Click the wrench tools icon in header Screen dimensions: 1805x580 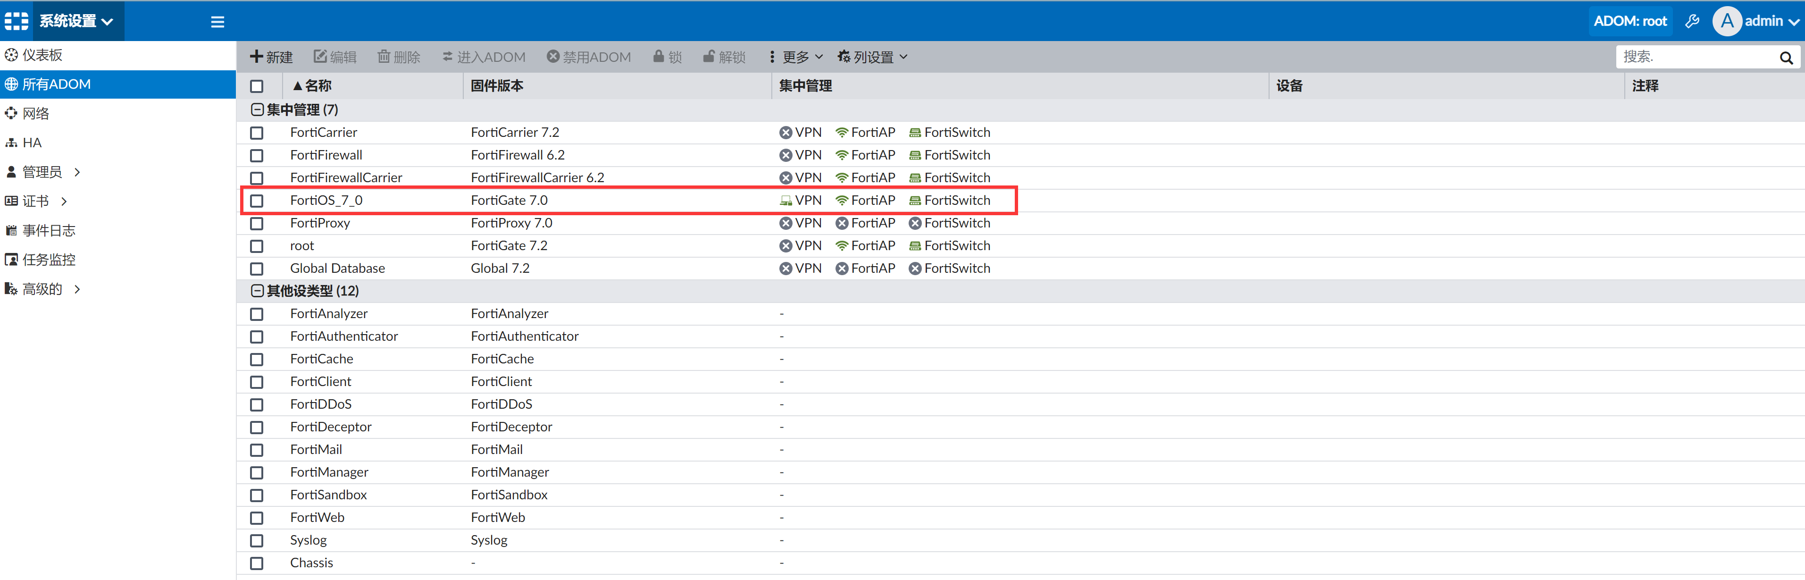coord(1691,21)
